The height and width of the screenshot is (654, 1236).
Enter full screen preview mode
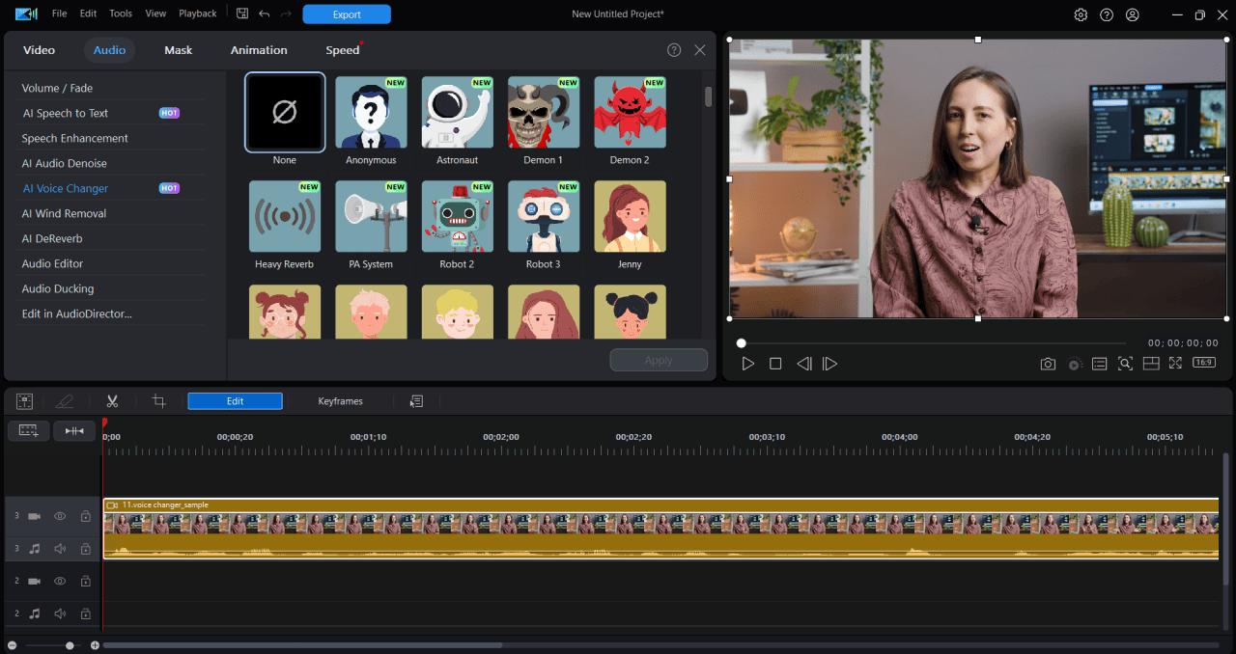coord(1175,364)
